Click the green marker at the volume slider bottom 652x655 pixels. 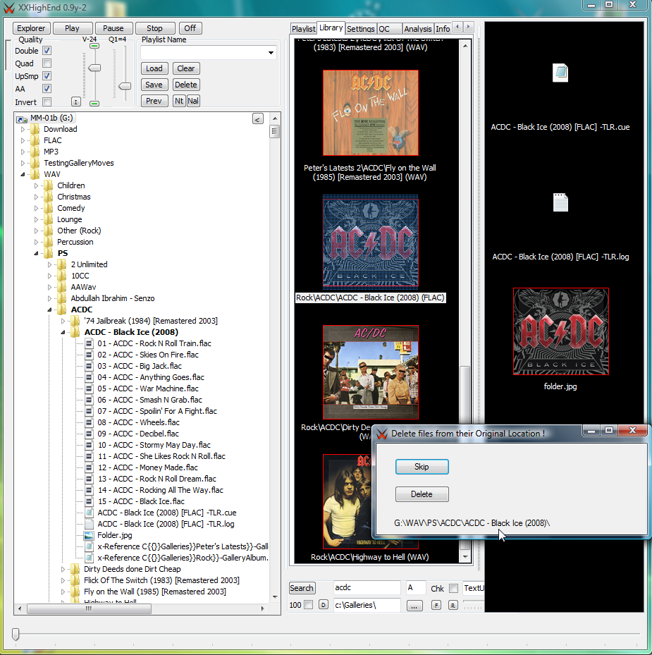tap(94, 103)
